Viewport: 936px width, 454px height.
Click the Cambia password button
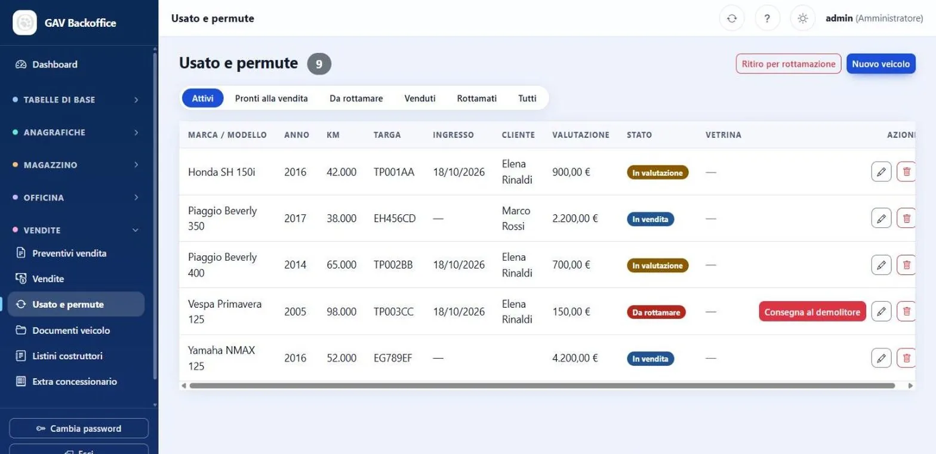(x=79, y=428)
